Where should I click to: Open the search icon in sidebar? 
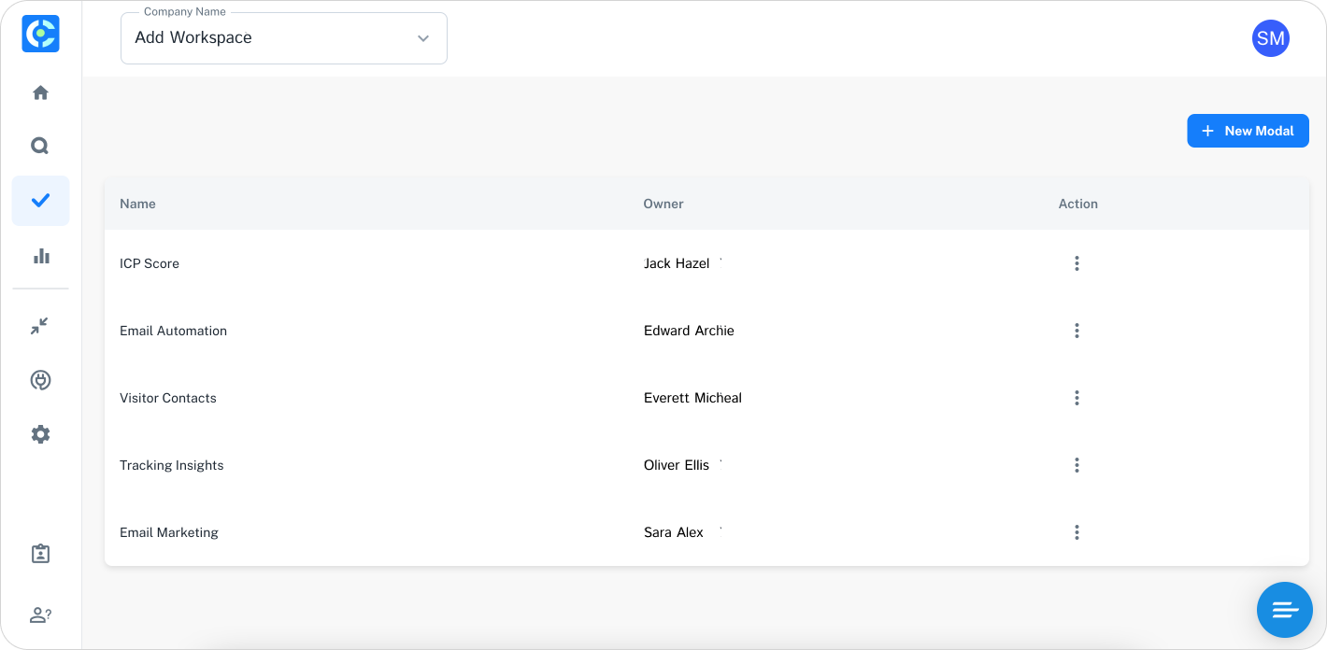click(40, 146)
